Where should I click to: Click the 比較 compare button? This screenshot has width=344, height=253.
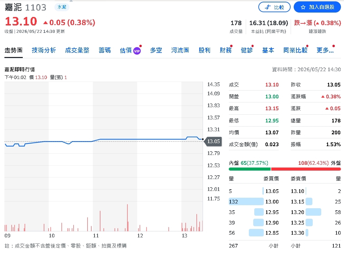pos(274,7)
